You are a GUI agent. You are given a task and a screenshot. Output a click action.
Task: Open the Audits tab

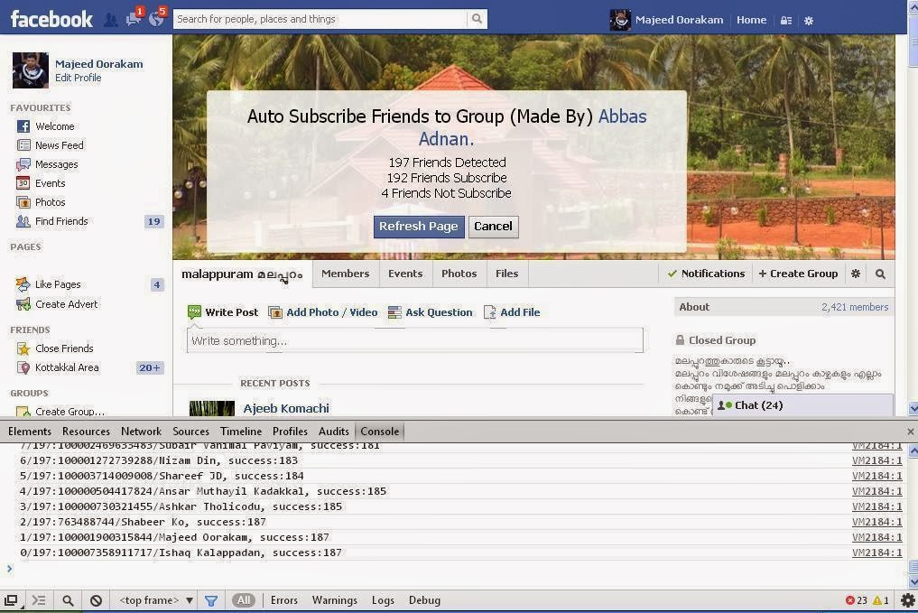click(x=334, y=432)
